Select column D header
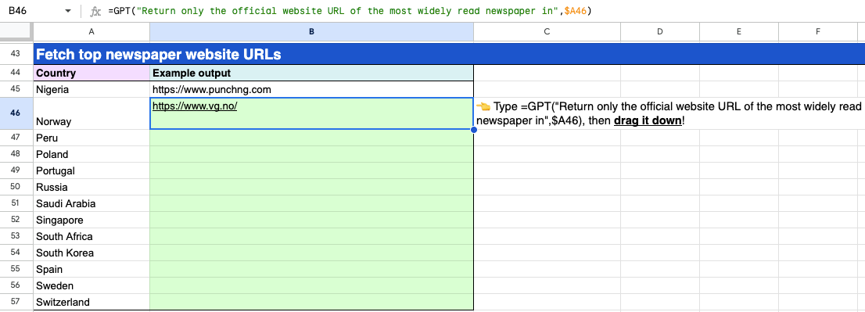The image size is (865, 312). pos(660,32)
